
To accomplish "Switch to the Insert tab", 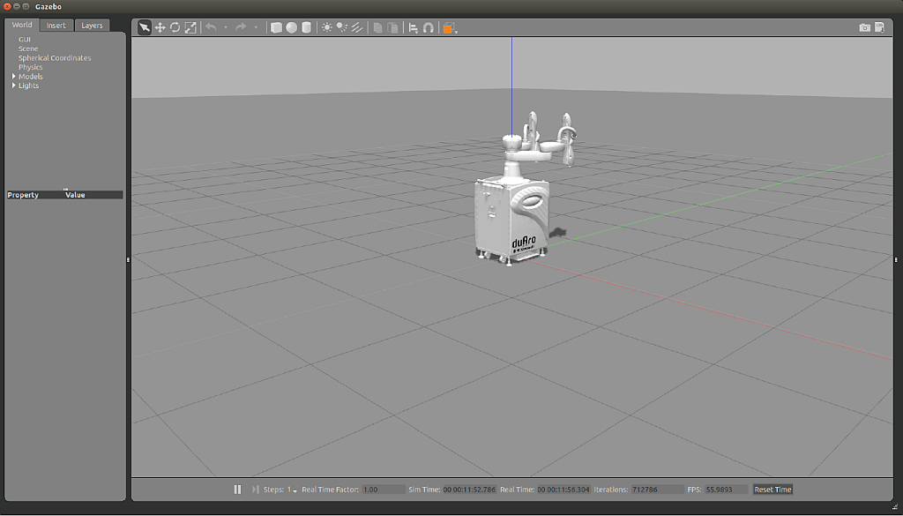I will point(56,26).
